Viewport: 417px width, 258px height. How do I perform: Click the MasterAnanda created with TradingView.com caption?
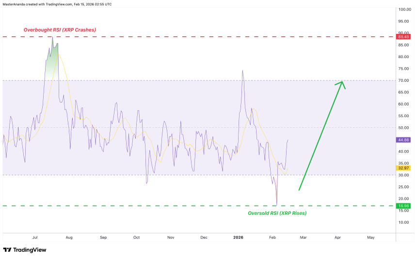57,4
